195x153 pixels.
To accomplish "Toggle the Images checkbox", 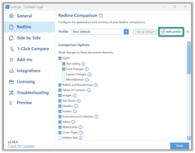I will pyautogui.click(x=60, y=95).
